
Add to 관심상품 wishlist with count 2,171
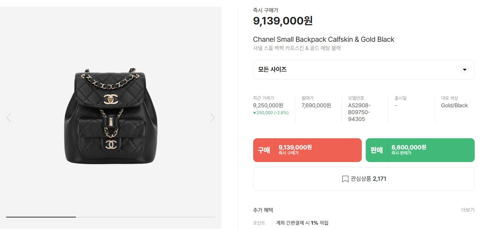364,179
